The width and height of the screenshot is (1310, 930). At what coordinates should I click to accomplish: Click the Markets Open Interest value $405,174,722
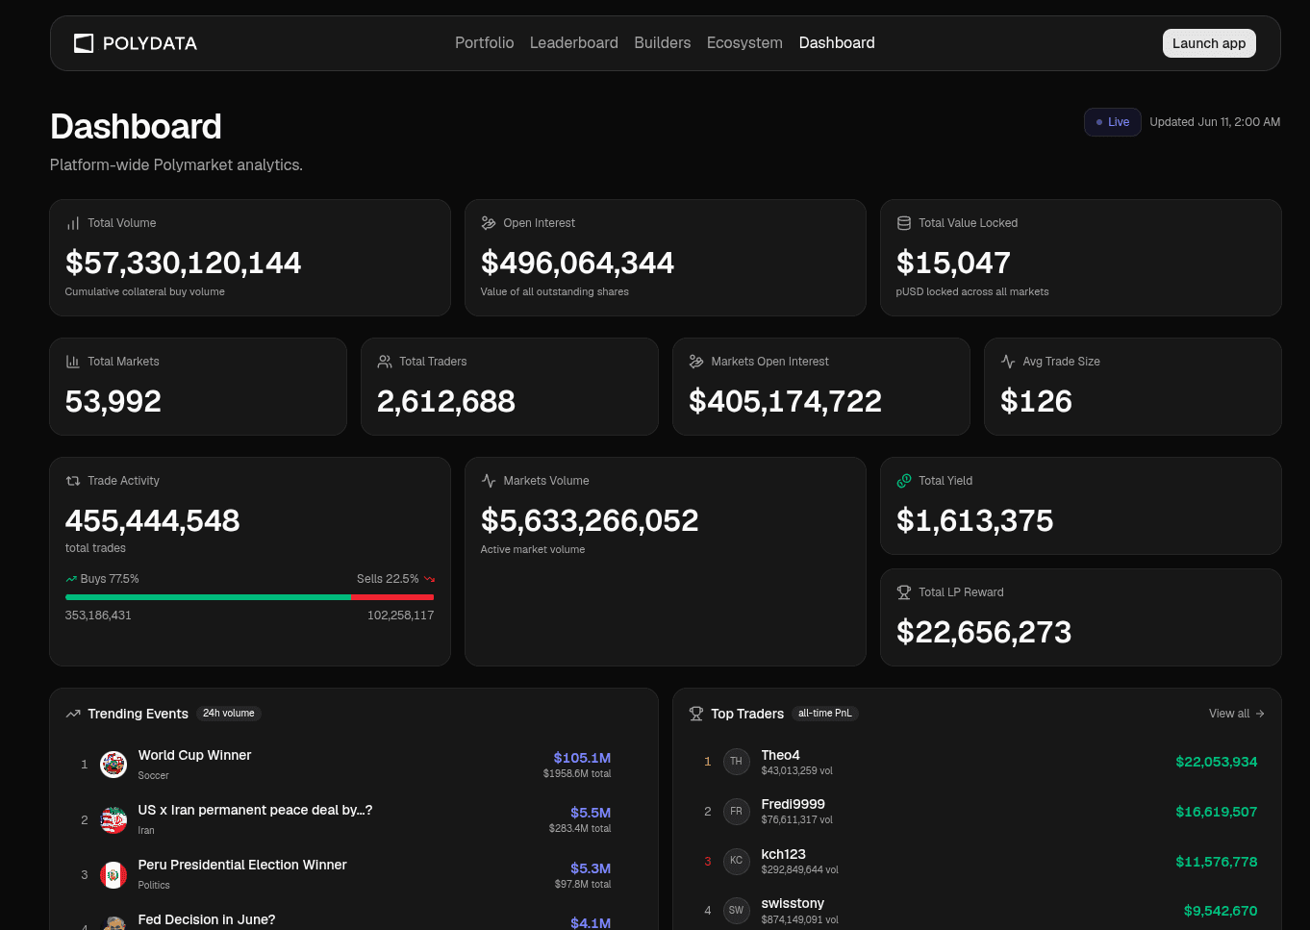(x=785, y=401)
